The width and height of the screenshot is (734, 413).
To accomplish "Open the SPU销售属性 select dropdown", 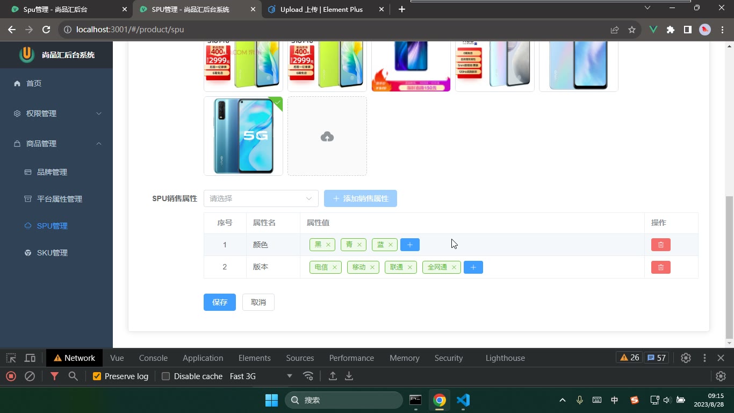I will click(x=261, y=198).
